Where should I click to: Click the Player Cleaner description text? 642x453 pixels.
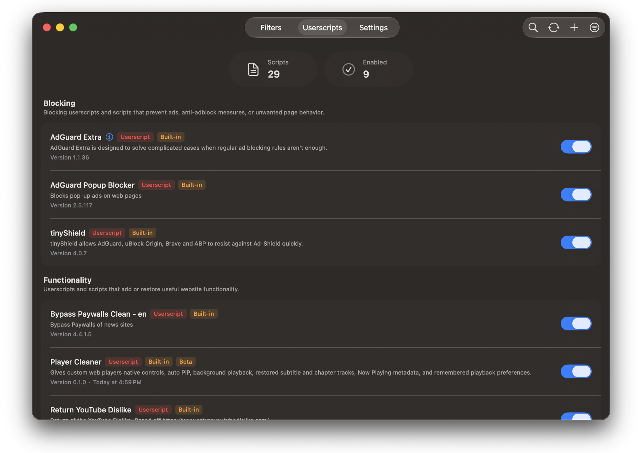click(x=291, y=372)
